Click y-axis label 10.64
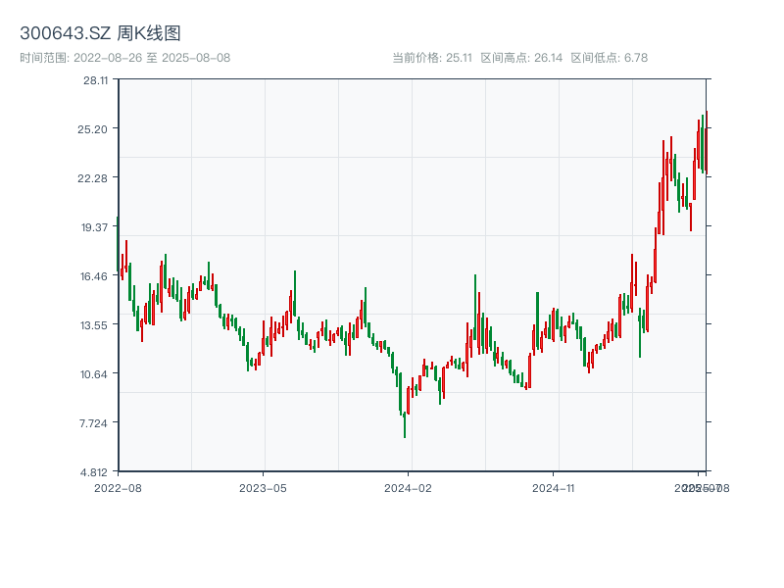784x588 pixels. pyautogui.click(x=94, y=374)
